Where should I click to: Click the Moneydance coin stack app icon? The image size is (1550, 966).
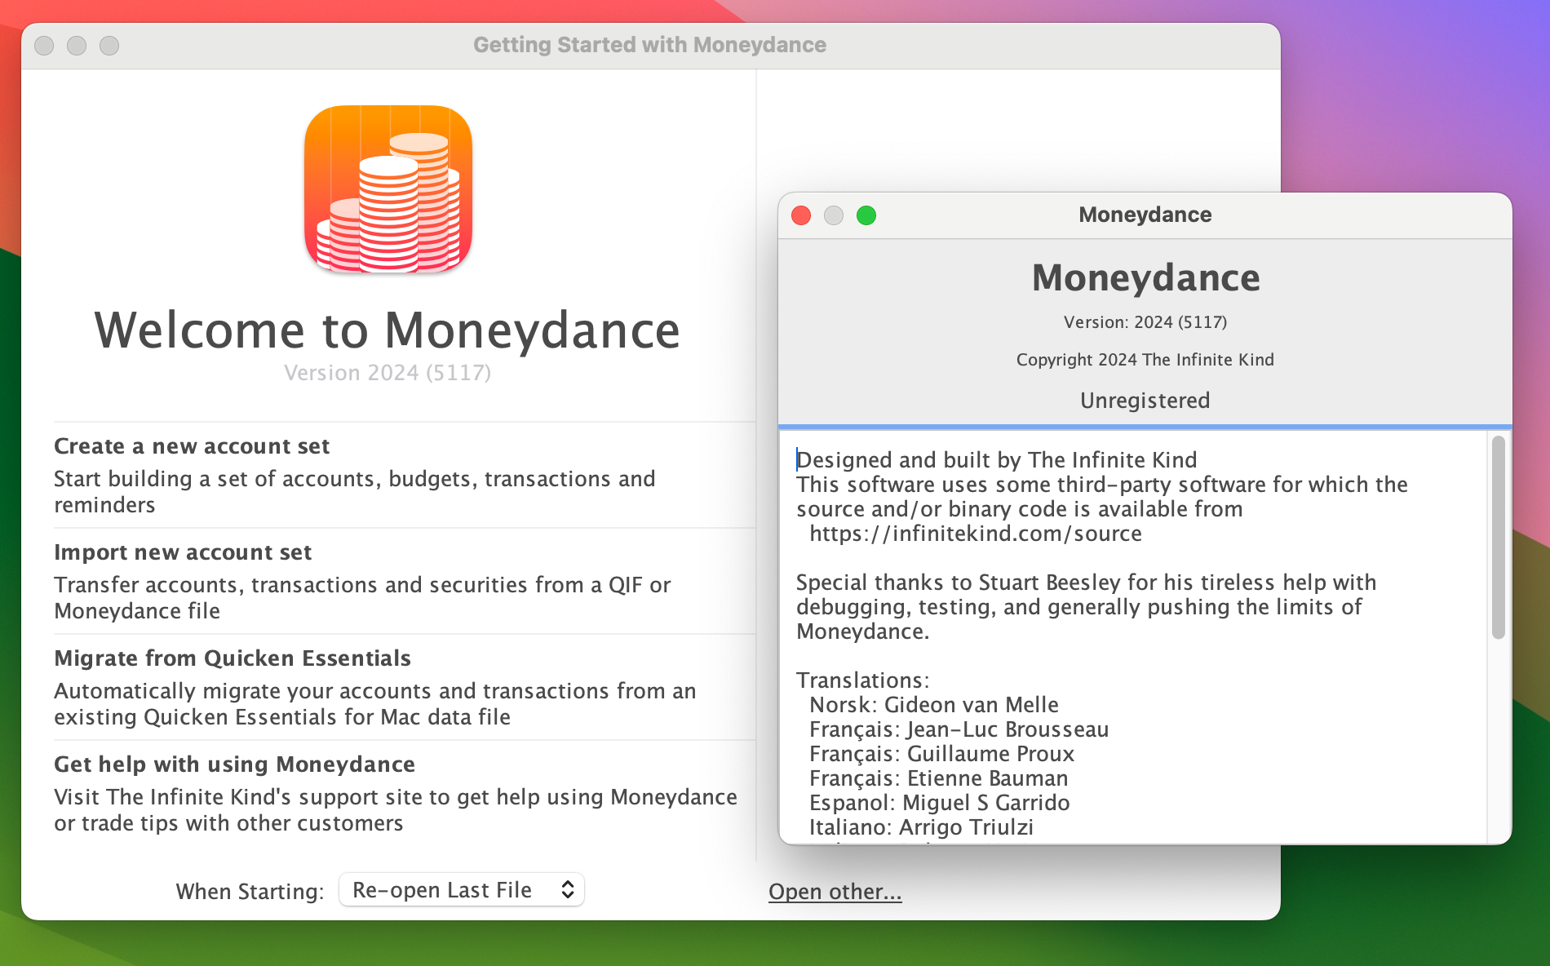click(388, 188)
